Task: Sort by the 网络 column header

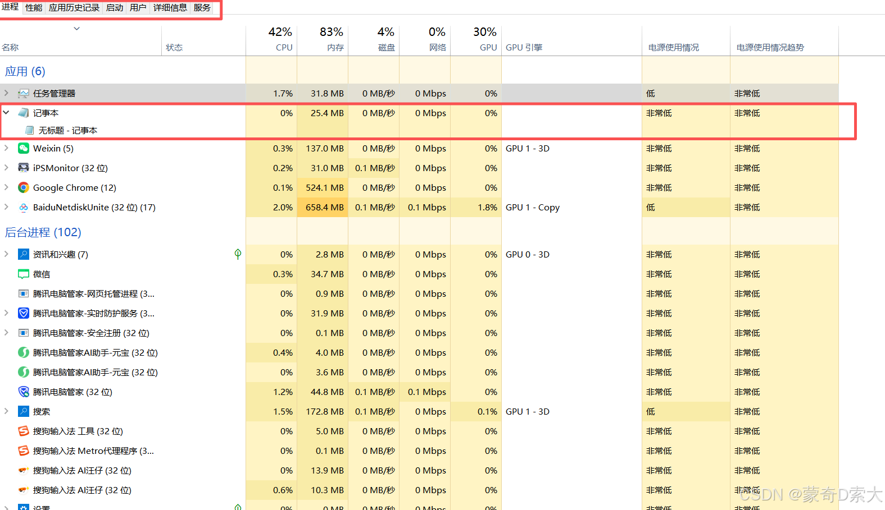Action: pyautogui.click(x=425, y=40)
